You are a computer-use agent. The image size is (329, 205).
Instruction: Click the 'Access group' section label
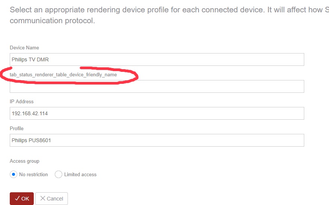(24, 161)
